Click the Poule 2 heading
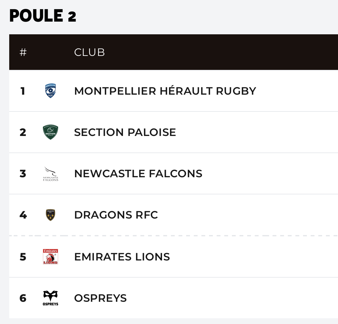338x324 pixels. 43,16
